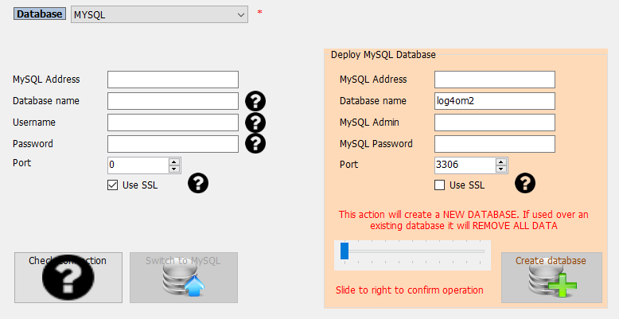Click the MySQL Admin input field

494,123
